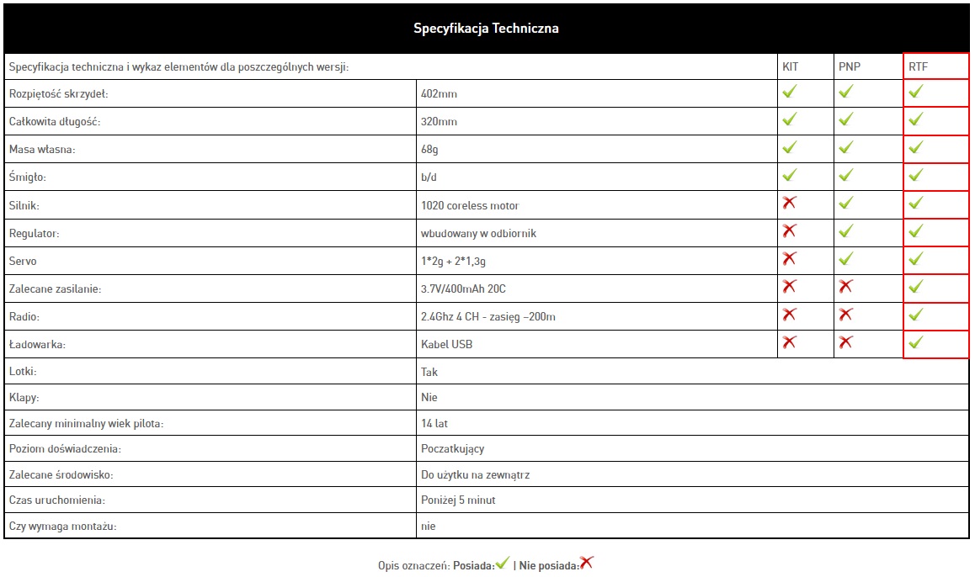Click the 'Zalecany minimalny wiek pilota' label

86,423
